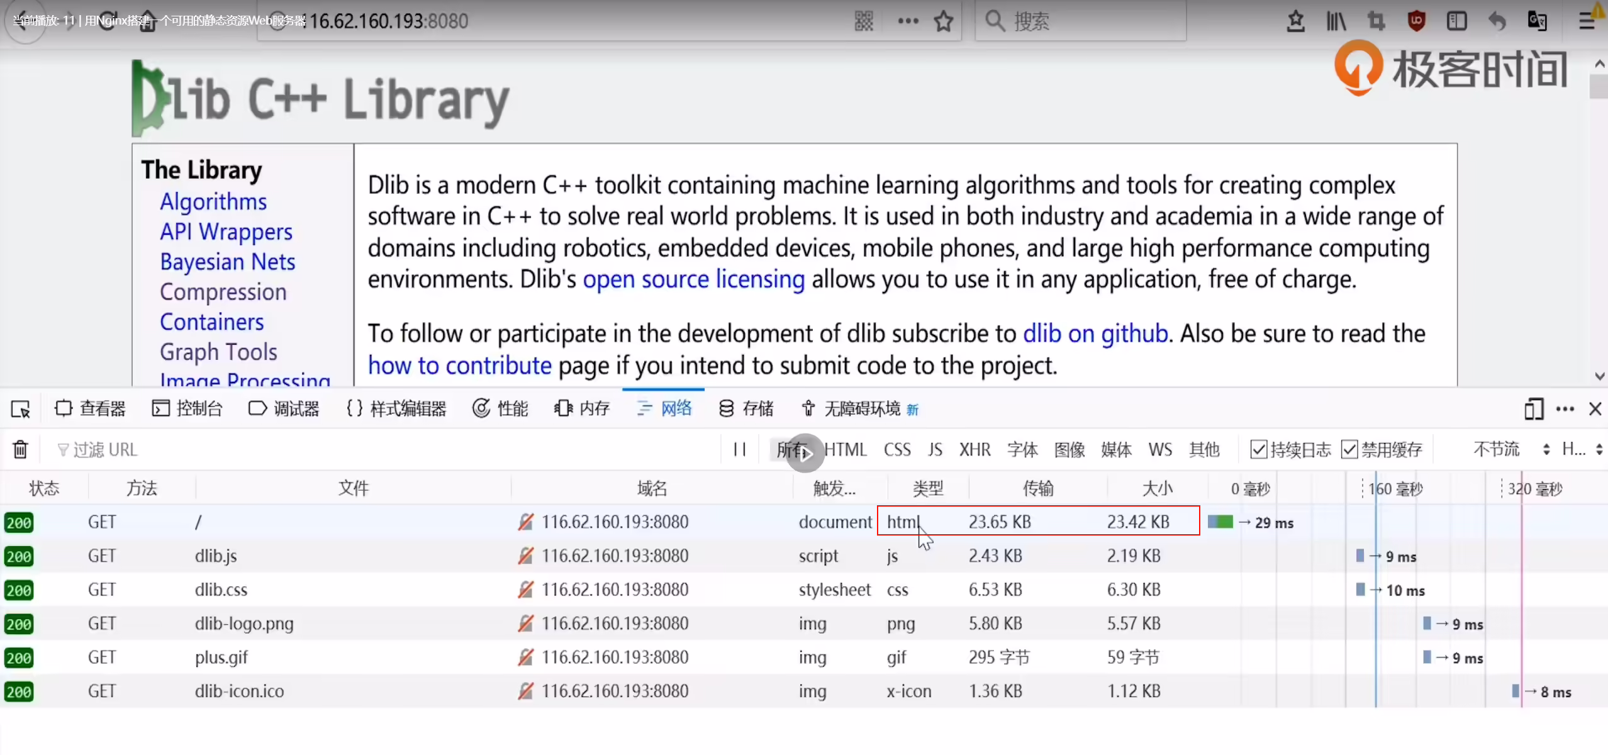Image resolution: width=1608 pixels, height=755 pixels.
Task: Sort by the Status column header
Action: 44,488
